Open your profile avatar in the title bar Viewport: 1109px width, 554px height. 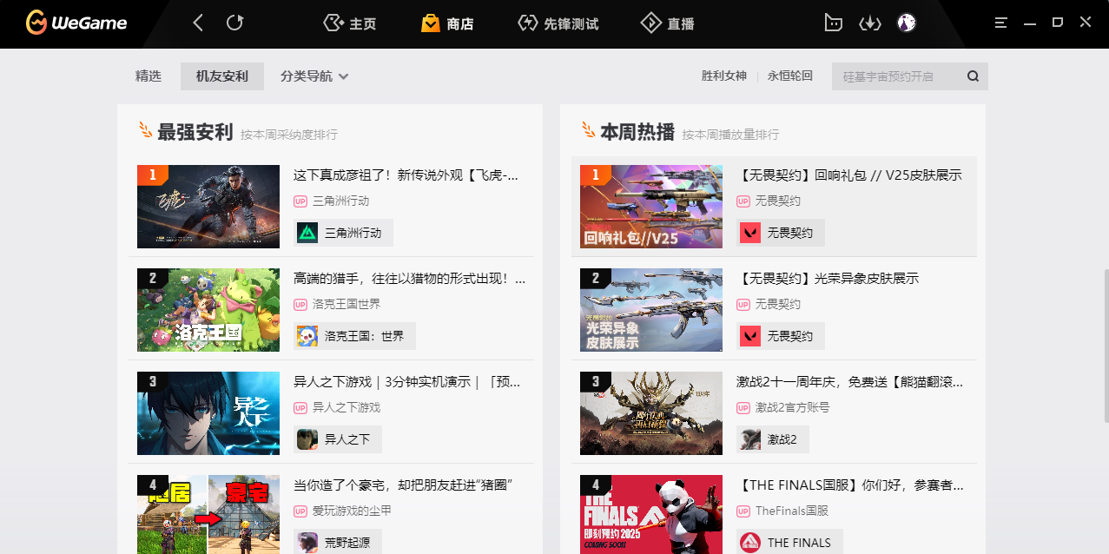click(x=906, y=23)
